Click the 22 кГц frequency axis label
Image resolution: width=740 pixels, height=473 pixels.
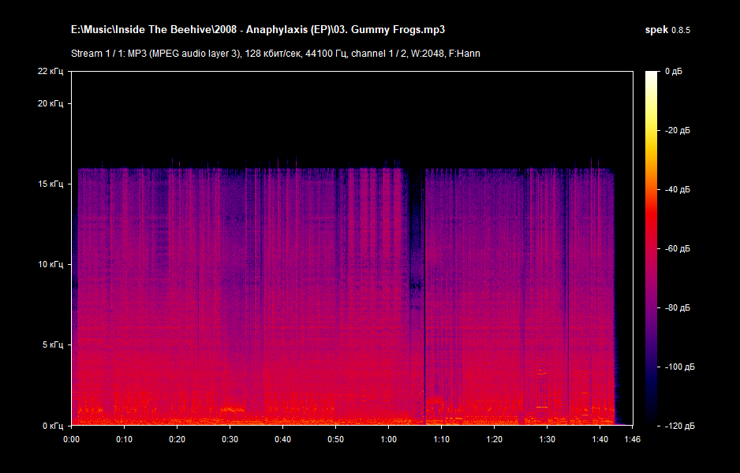click(x=51, y=72)
